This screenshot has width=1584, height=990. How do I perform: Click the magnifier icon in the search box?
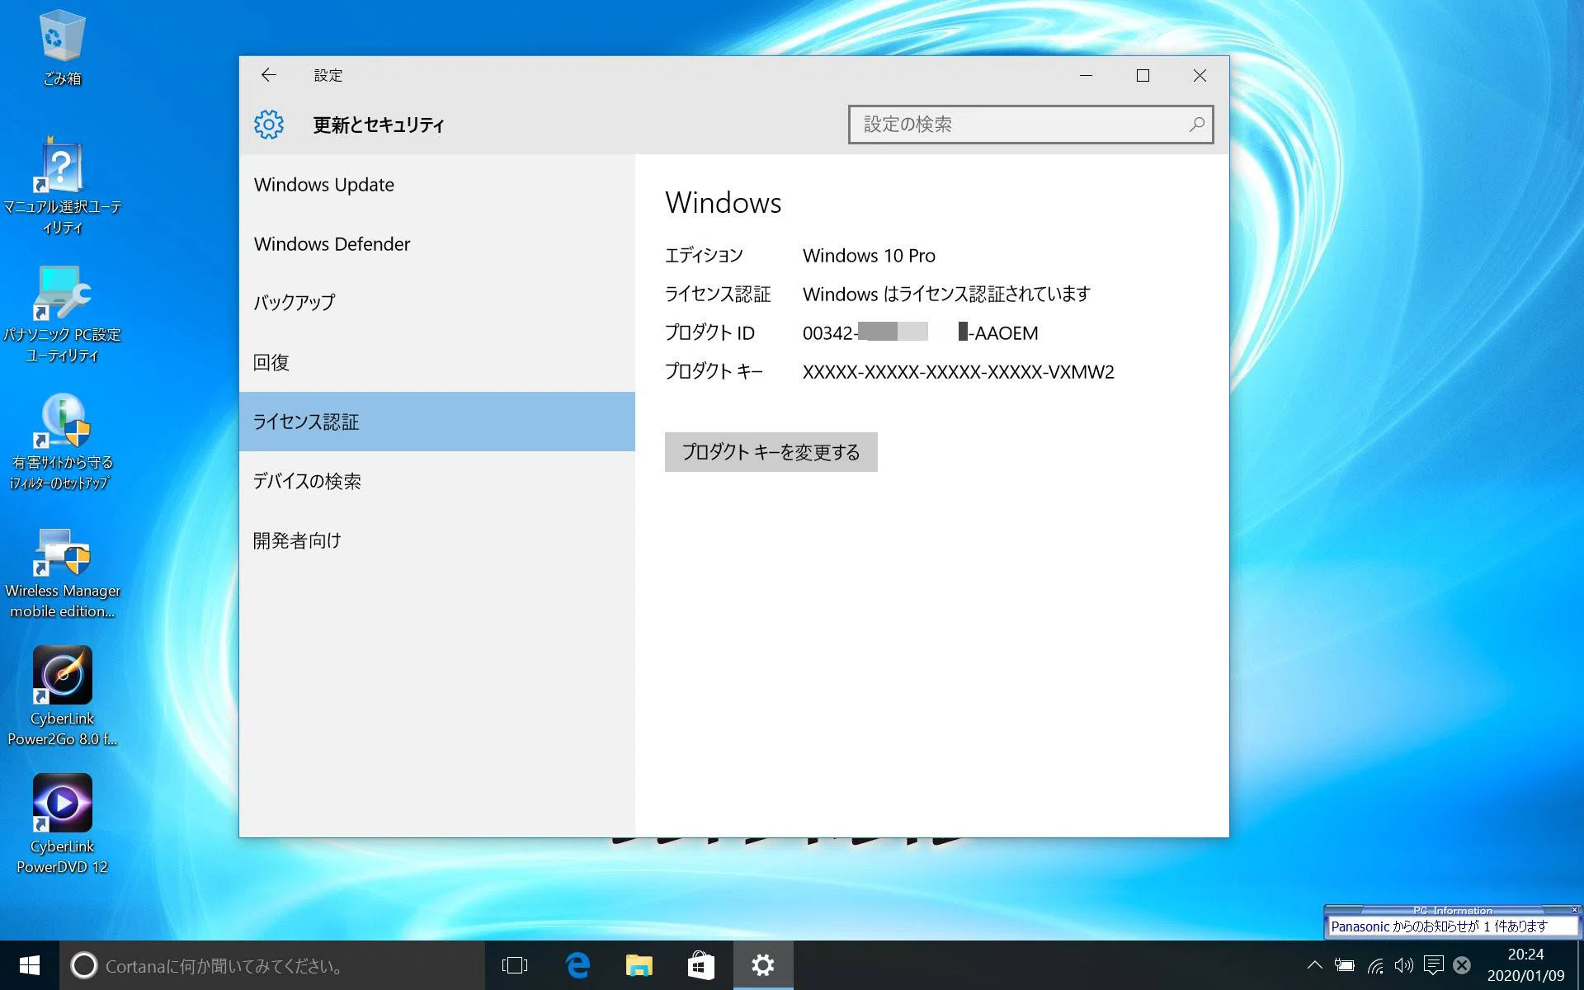pyautogui.click(x=1196, y=125)
